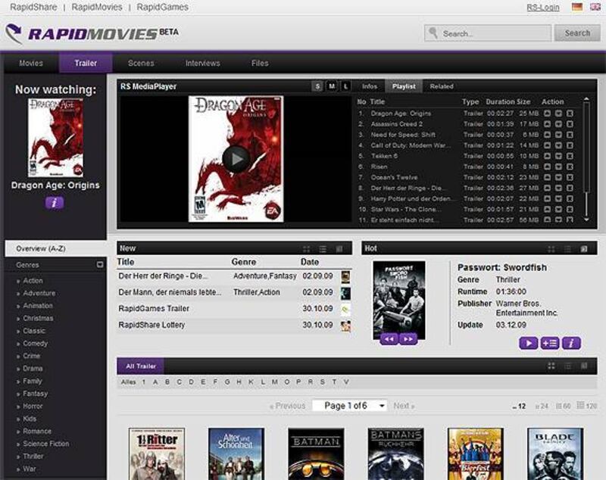Click the RS-Login link
This screenshot has width=606, height=480.
(x=542, y=8)
